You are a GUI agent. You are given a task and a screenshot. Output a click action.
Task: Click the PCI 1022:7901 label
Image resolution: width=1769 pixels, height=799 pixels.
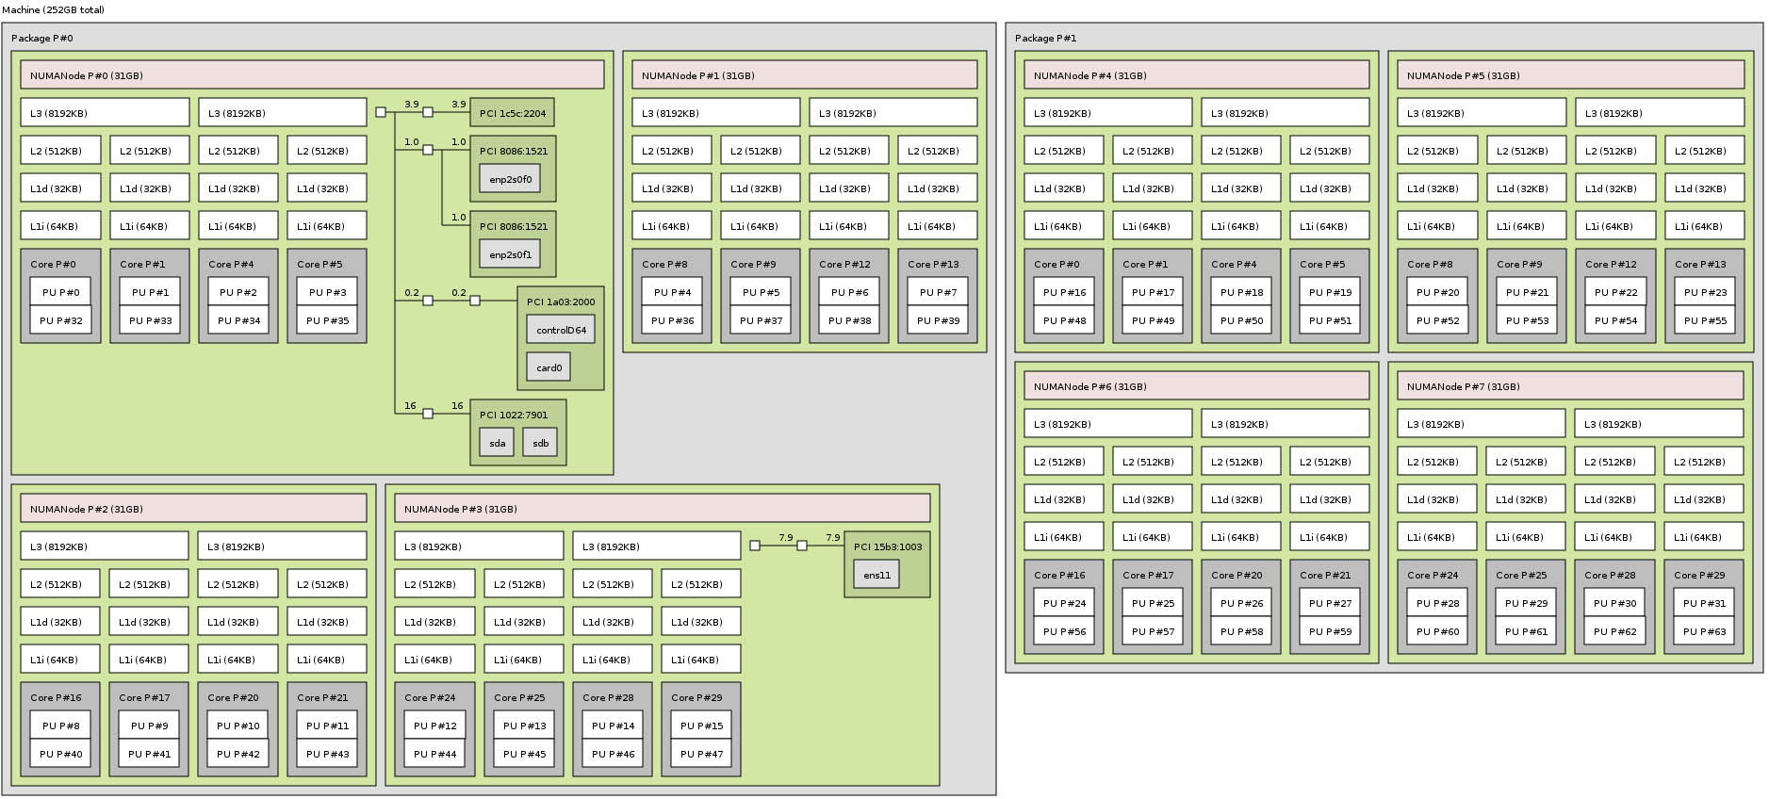pos(513,415)
